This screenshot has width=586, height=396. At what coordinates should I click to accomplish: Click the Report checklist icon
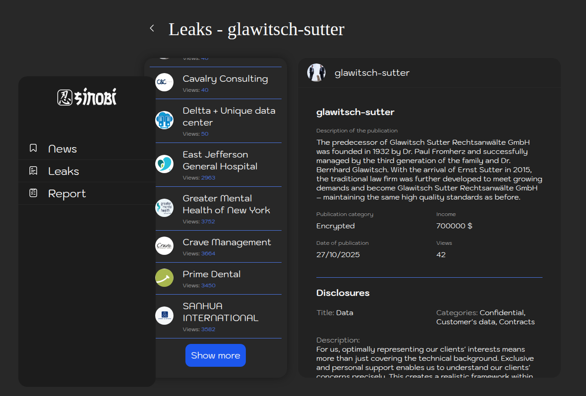pos(33,193)
